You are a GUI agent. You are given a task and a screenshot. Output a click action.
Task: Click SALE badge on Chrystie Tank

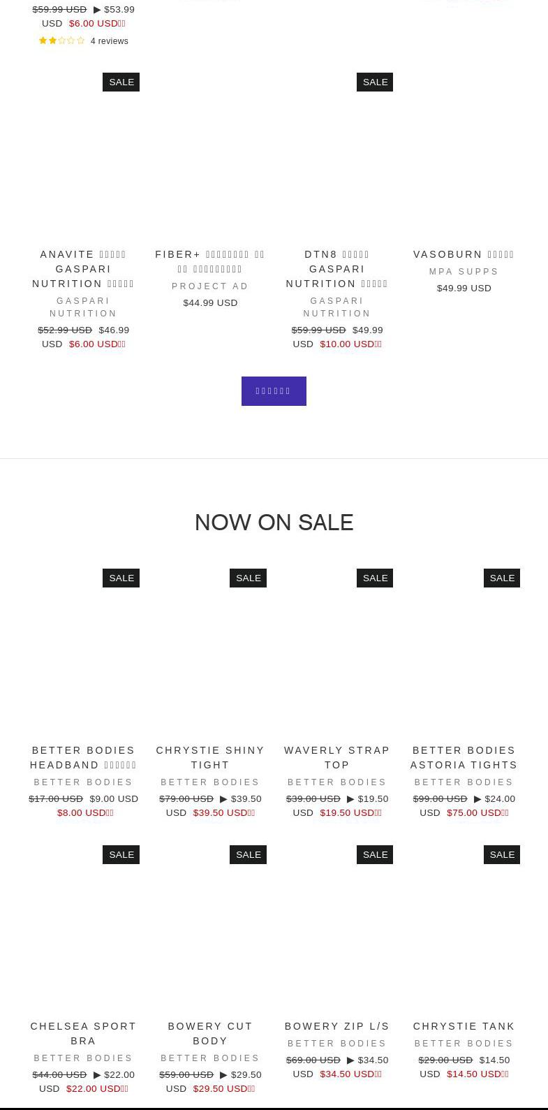tap(502, 855)
